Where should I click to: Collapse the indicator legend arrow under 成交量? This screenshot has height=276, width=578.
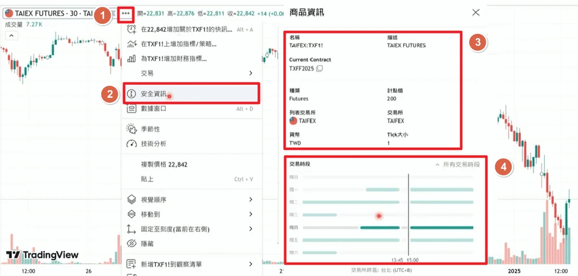point(11,36)
